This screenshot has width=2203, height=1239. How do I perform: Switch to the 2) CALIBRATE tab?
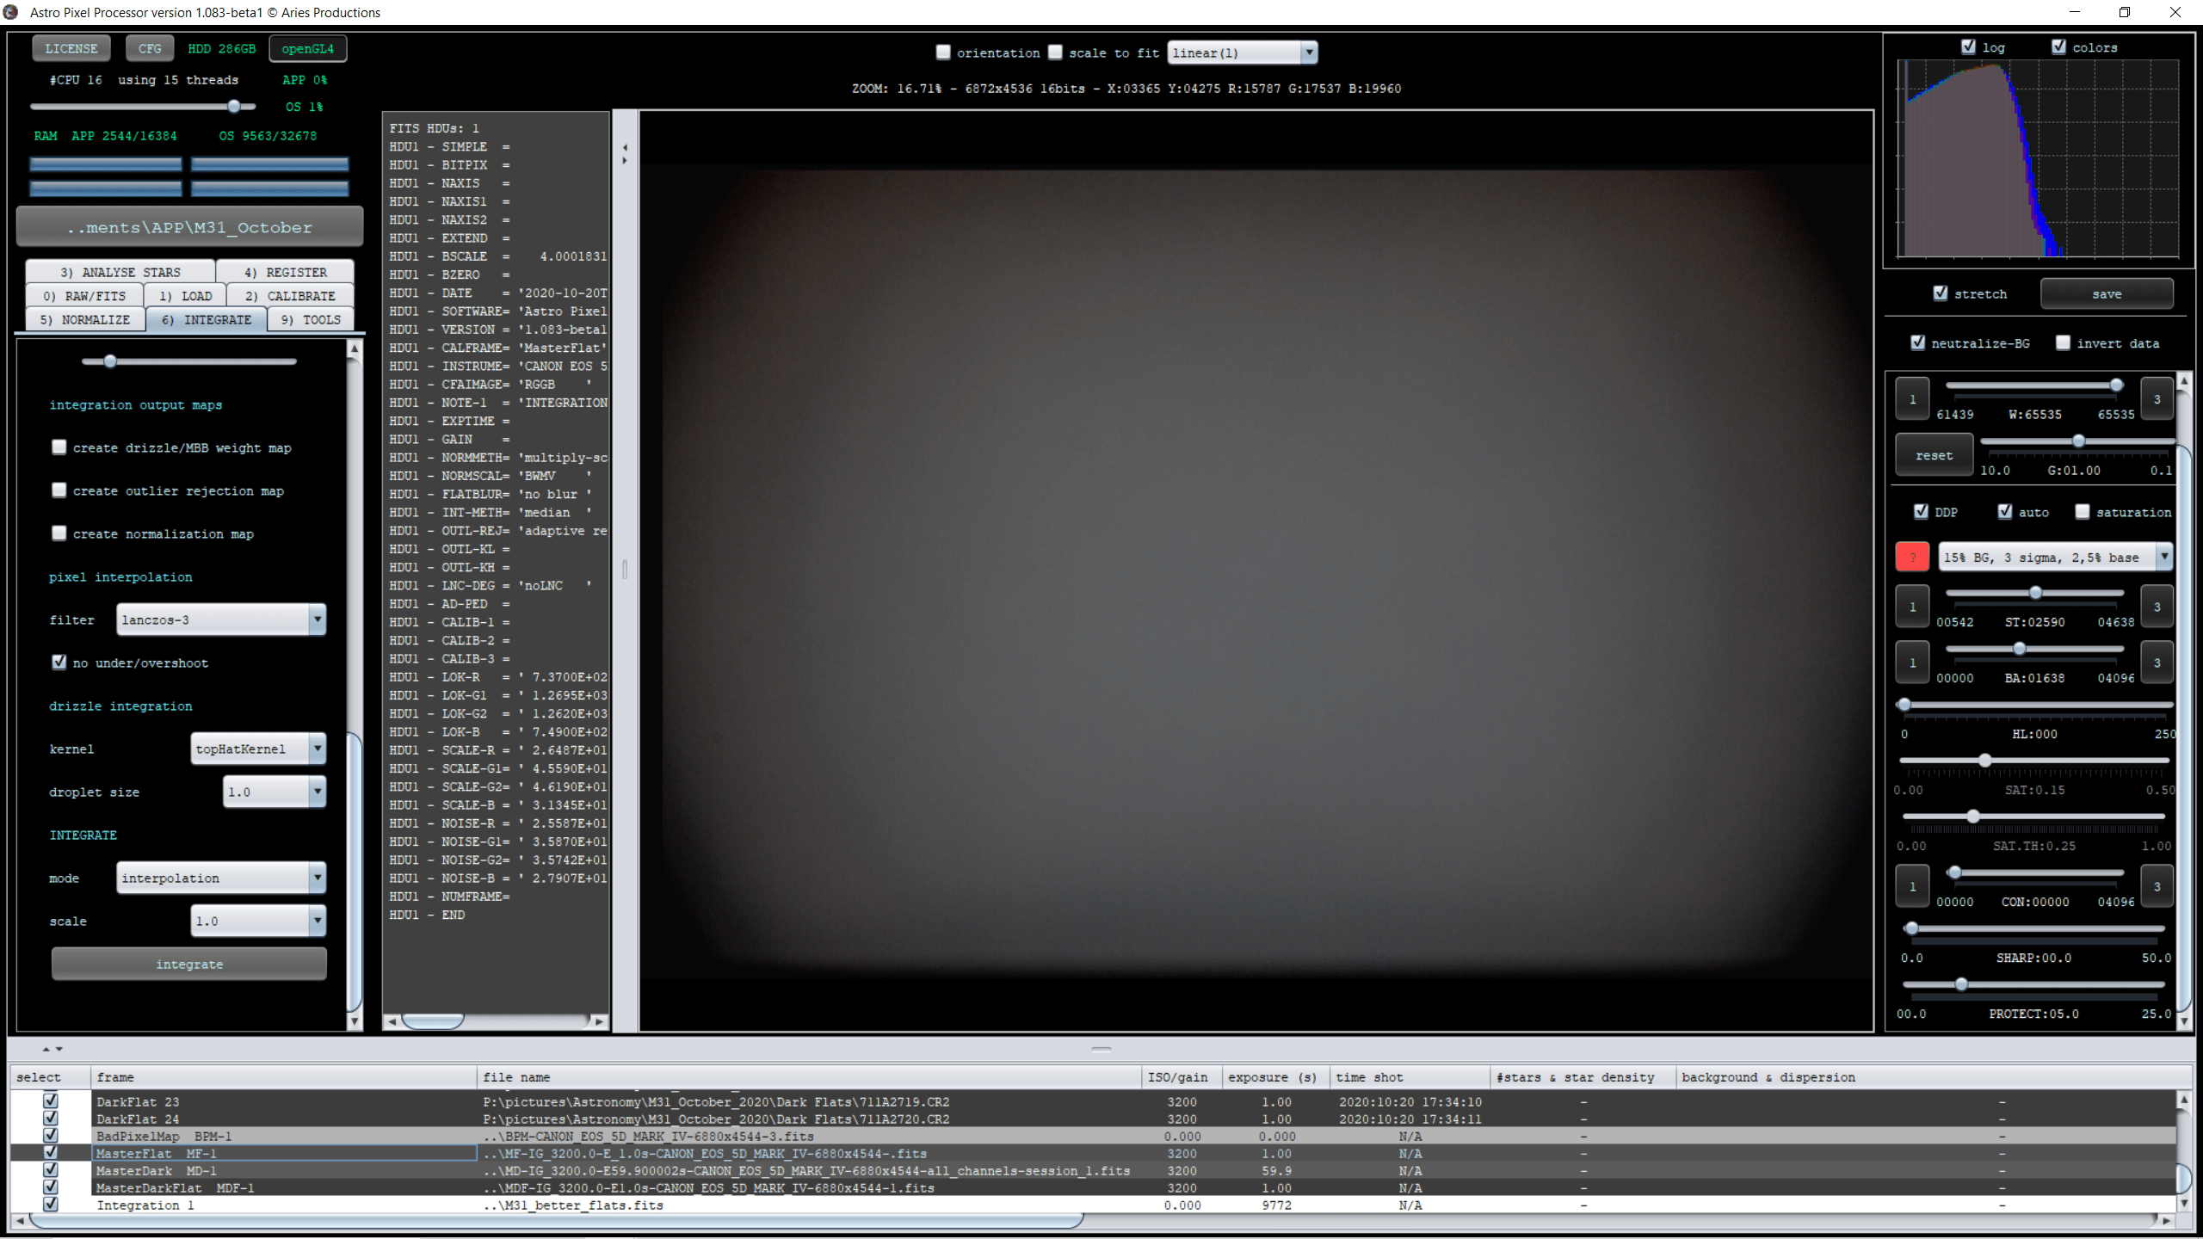tap(290, 296)
